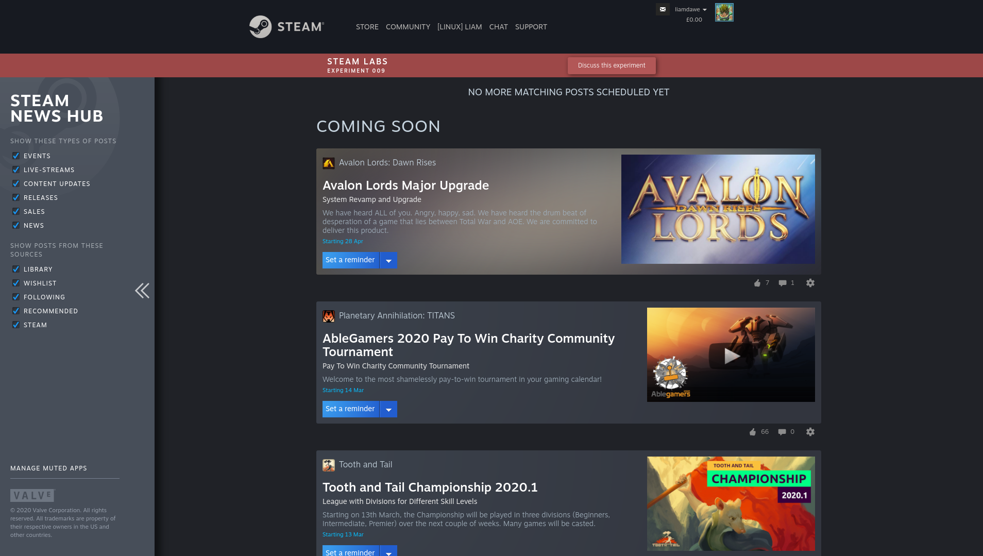Set a reminder for Avalon Lords Major Upgrade
983x556 pixels.
point(350,260)
